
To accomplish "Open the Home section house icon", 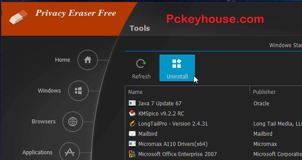I will coord(88,60).
